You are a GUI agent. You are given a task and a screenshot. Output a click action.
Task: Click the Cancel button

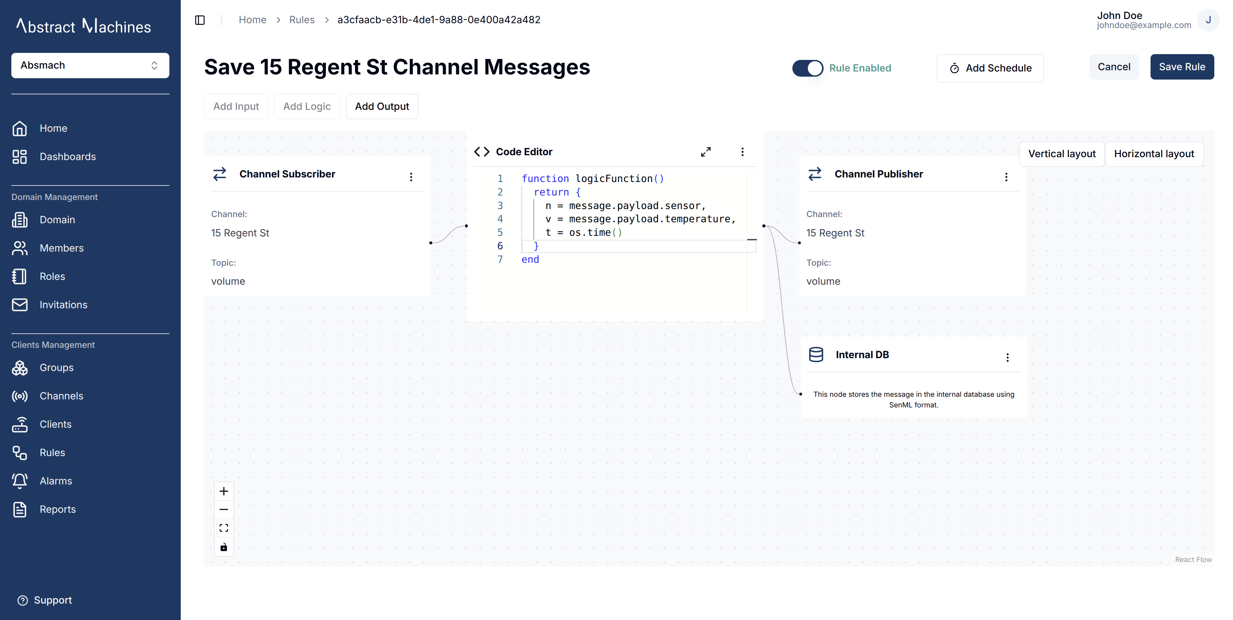1114,67
